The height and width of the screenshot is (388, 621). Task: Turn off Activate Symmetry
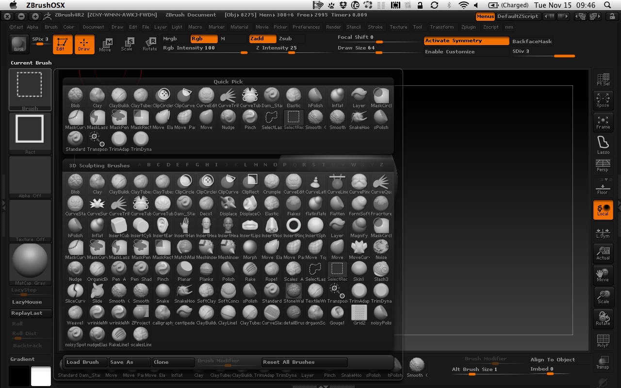467,41
